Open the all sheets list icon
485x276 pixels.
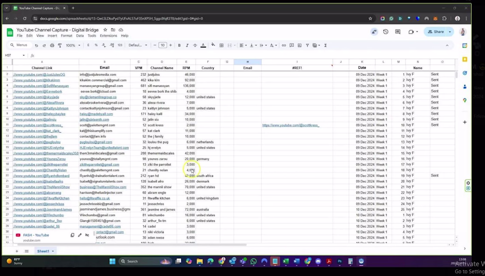26,251
